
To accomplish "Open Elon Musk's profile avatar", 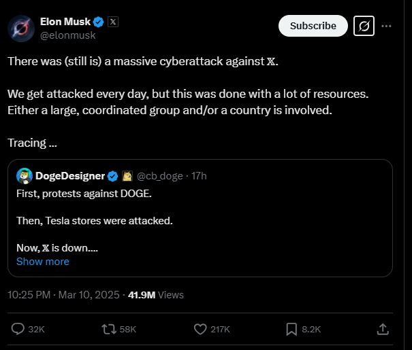I will click(21, 28).
